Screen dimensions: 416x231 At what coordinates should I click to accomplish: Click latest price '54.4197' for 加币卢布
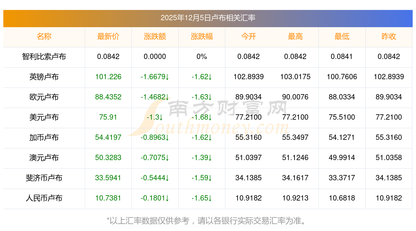pos(108,138)
